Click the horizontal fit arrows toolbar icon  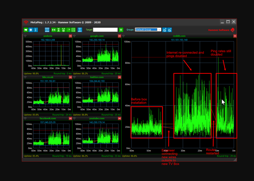click(x=54, y=30)
